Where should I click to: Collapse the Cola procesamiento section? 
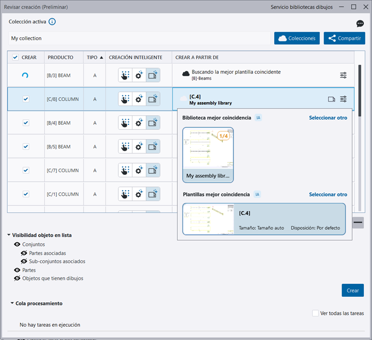click(x=12, y=303)
